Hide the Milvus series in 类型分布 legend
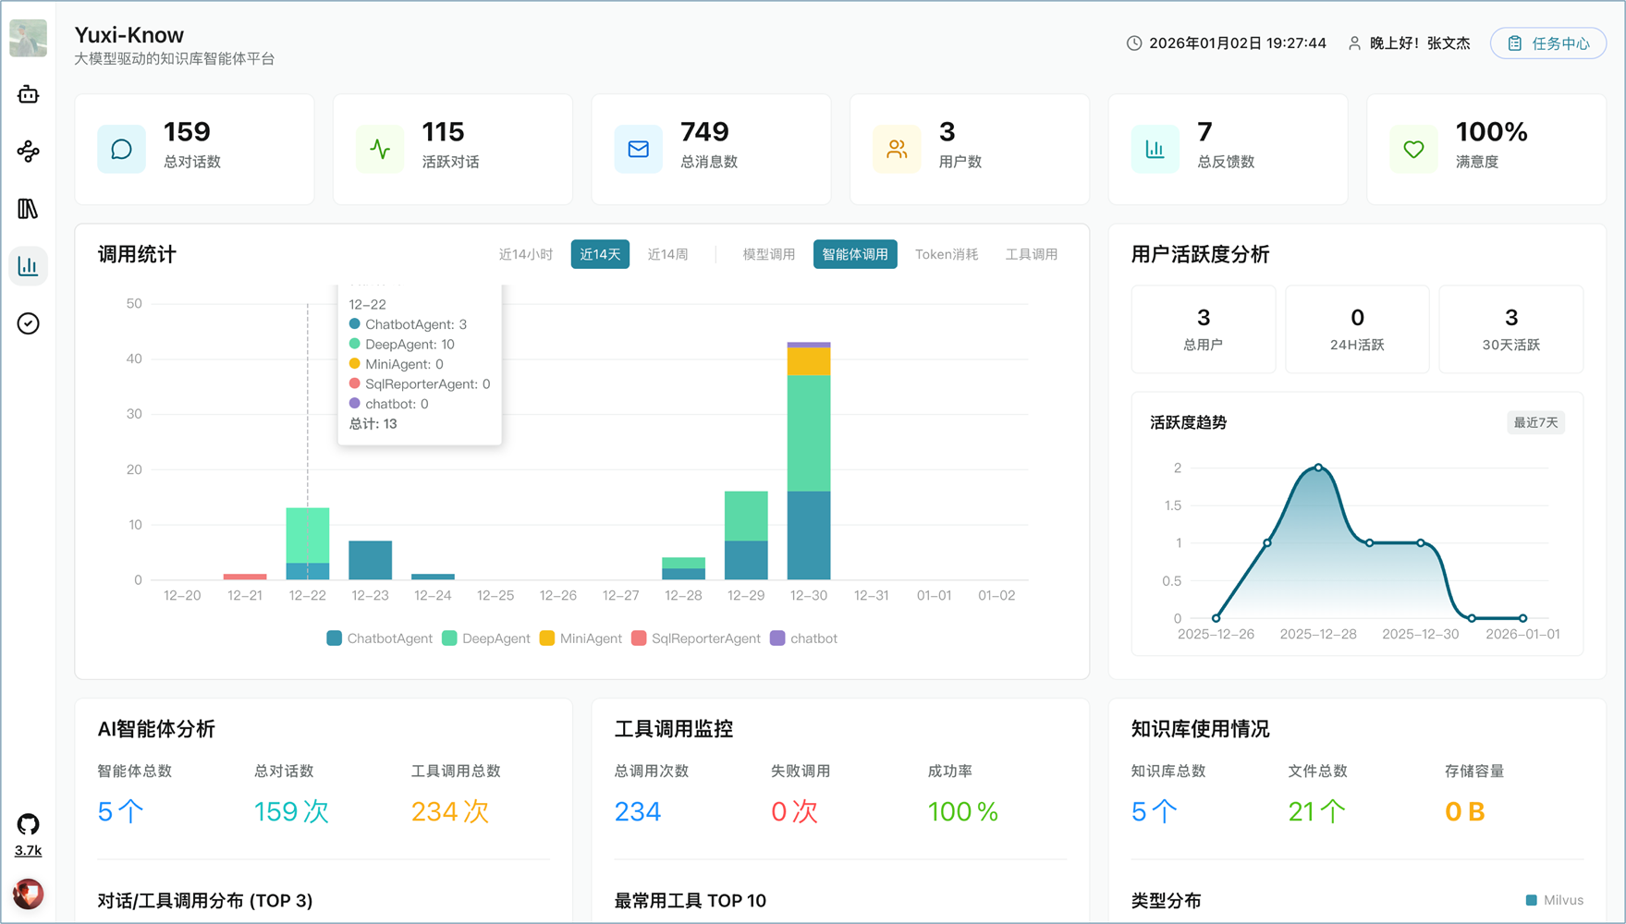 point(1556,899)
